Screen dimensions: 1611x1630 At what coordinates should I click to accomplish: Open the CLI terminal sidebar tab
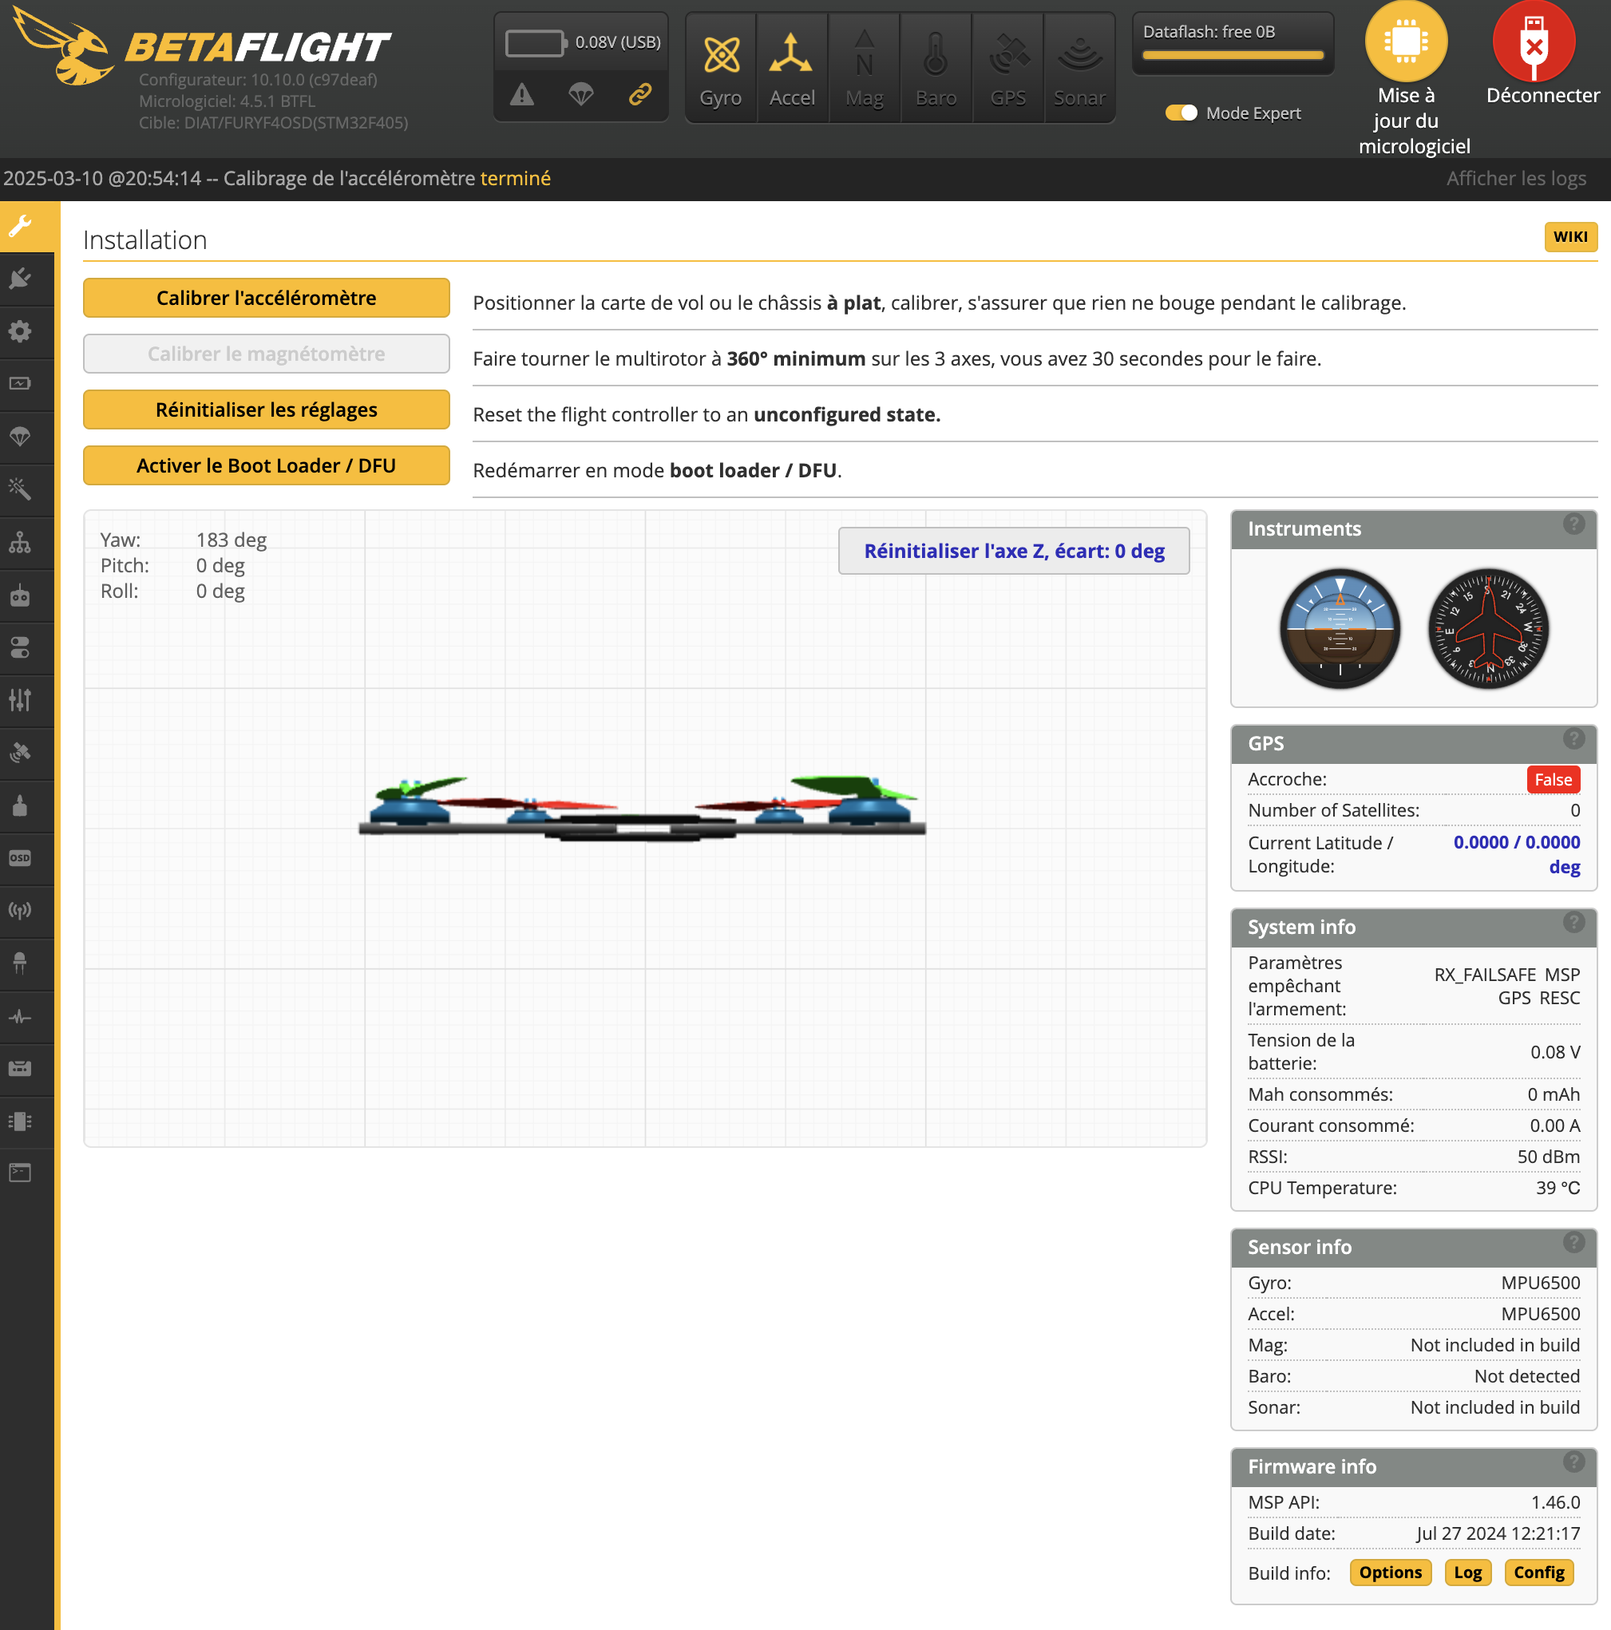[20, 1173]
